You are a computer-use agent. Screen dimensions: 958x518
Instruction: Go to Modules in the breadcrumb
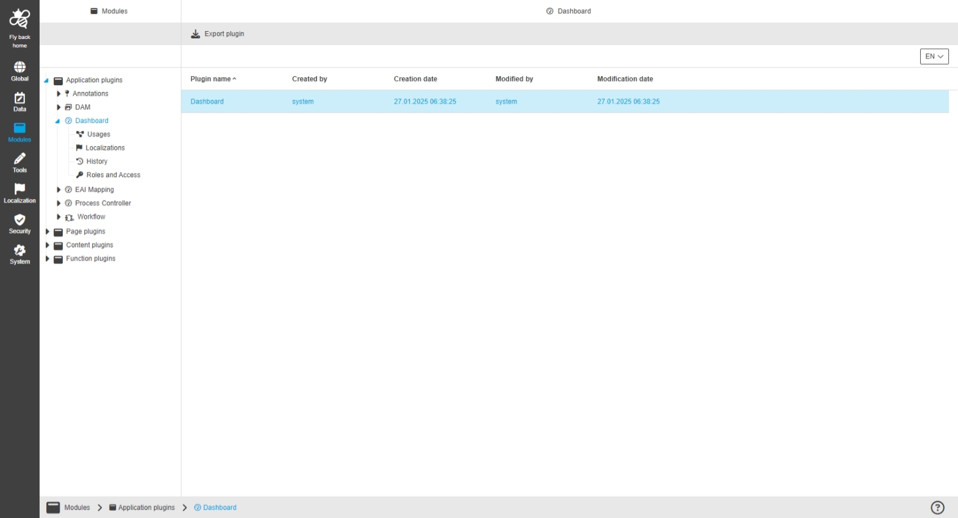pyautogui.click(x=77, y=508)
